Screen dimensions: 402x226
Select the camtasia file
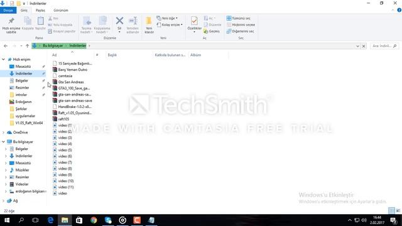65,76
